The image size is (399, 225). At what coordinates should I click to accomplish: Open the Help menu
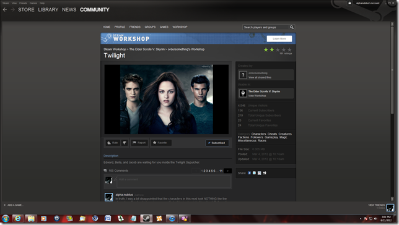[x=42, y=3]
